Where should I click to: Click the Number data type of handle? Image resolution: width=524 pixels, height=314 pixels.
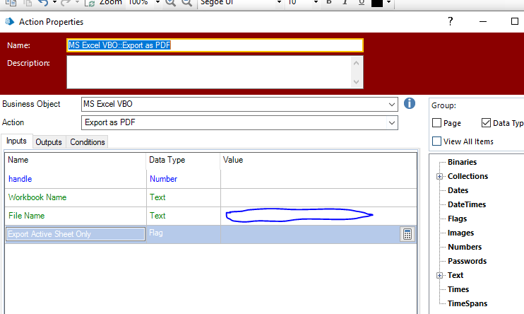click(x=163, y=179)
